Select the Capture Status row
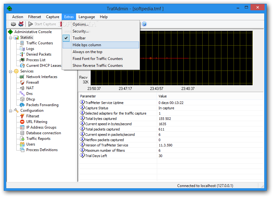273x197 pixels. (x=171, y=108)
